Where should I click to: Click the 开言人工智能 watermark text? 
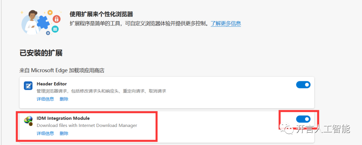323,129
